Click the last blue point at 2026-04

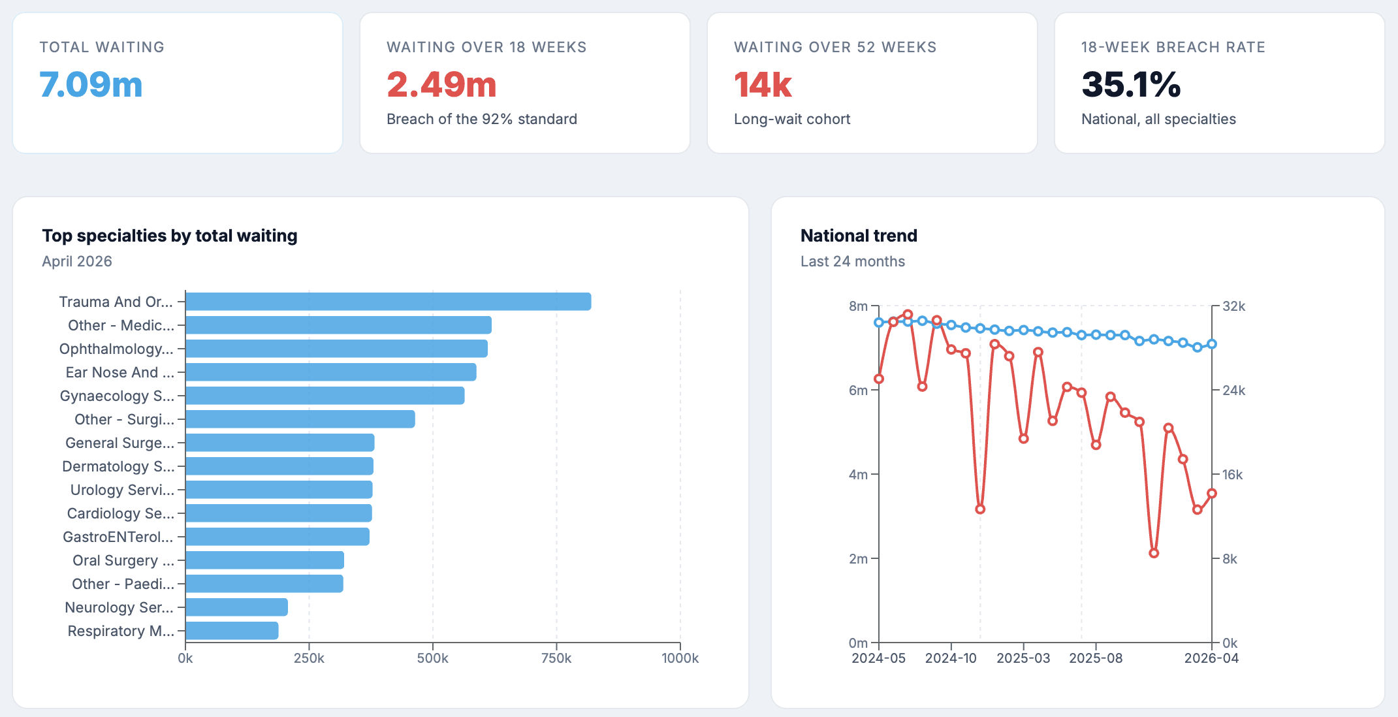1212,344
